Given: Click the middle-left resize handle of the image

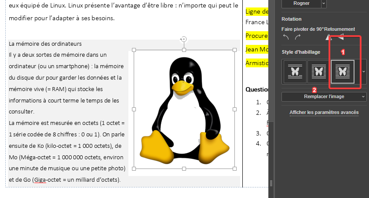Looking at the screenshot, I should [x=134, y=109].
